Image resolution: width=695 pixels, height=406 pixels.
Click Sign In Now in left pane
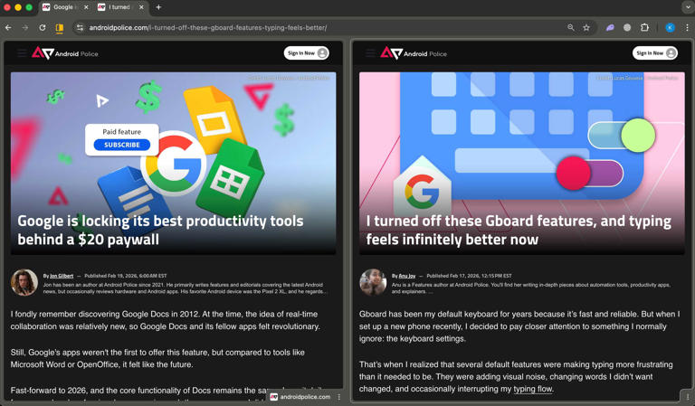(306, 53)
